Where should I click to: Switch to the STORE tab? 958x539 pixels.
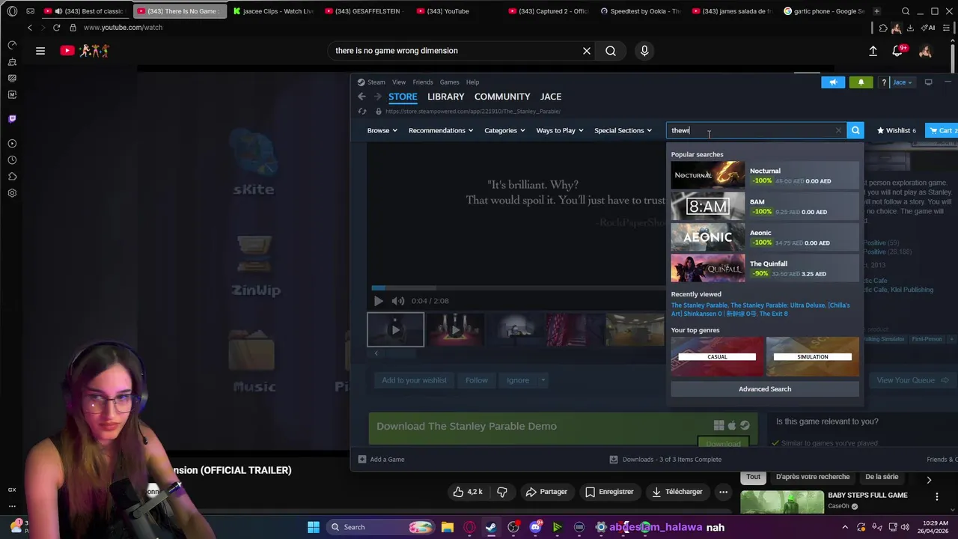[x=403, y=97]
